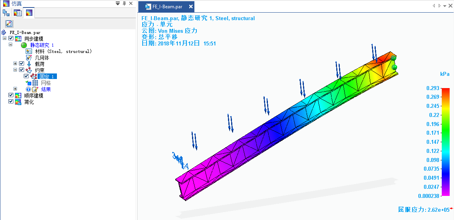The width and height of the screenshot is (454, 220).
Task: Toggle the 顺序建模 checkbox
Action: click(x=11, y=96)
